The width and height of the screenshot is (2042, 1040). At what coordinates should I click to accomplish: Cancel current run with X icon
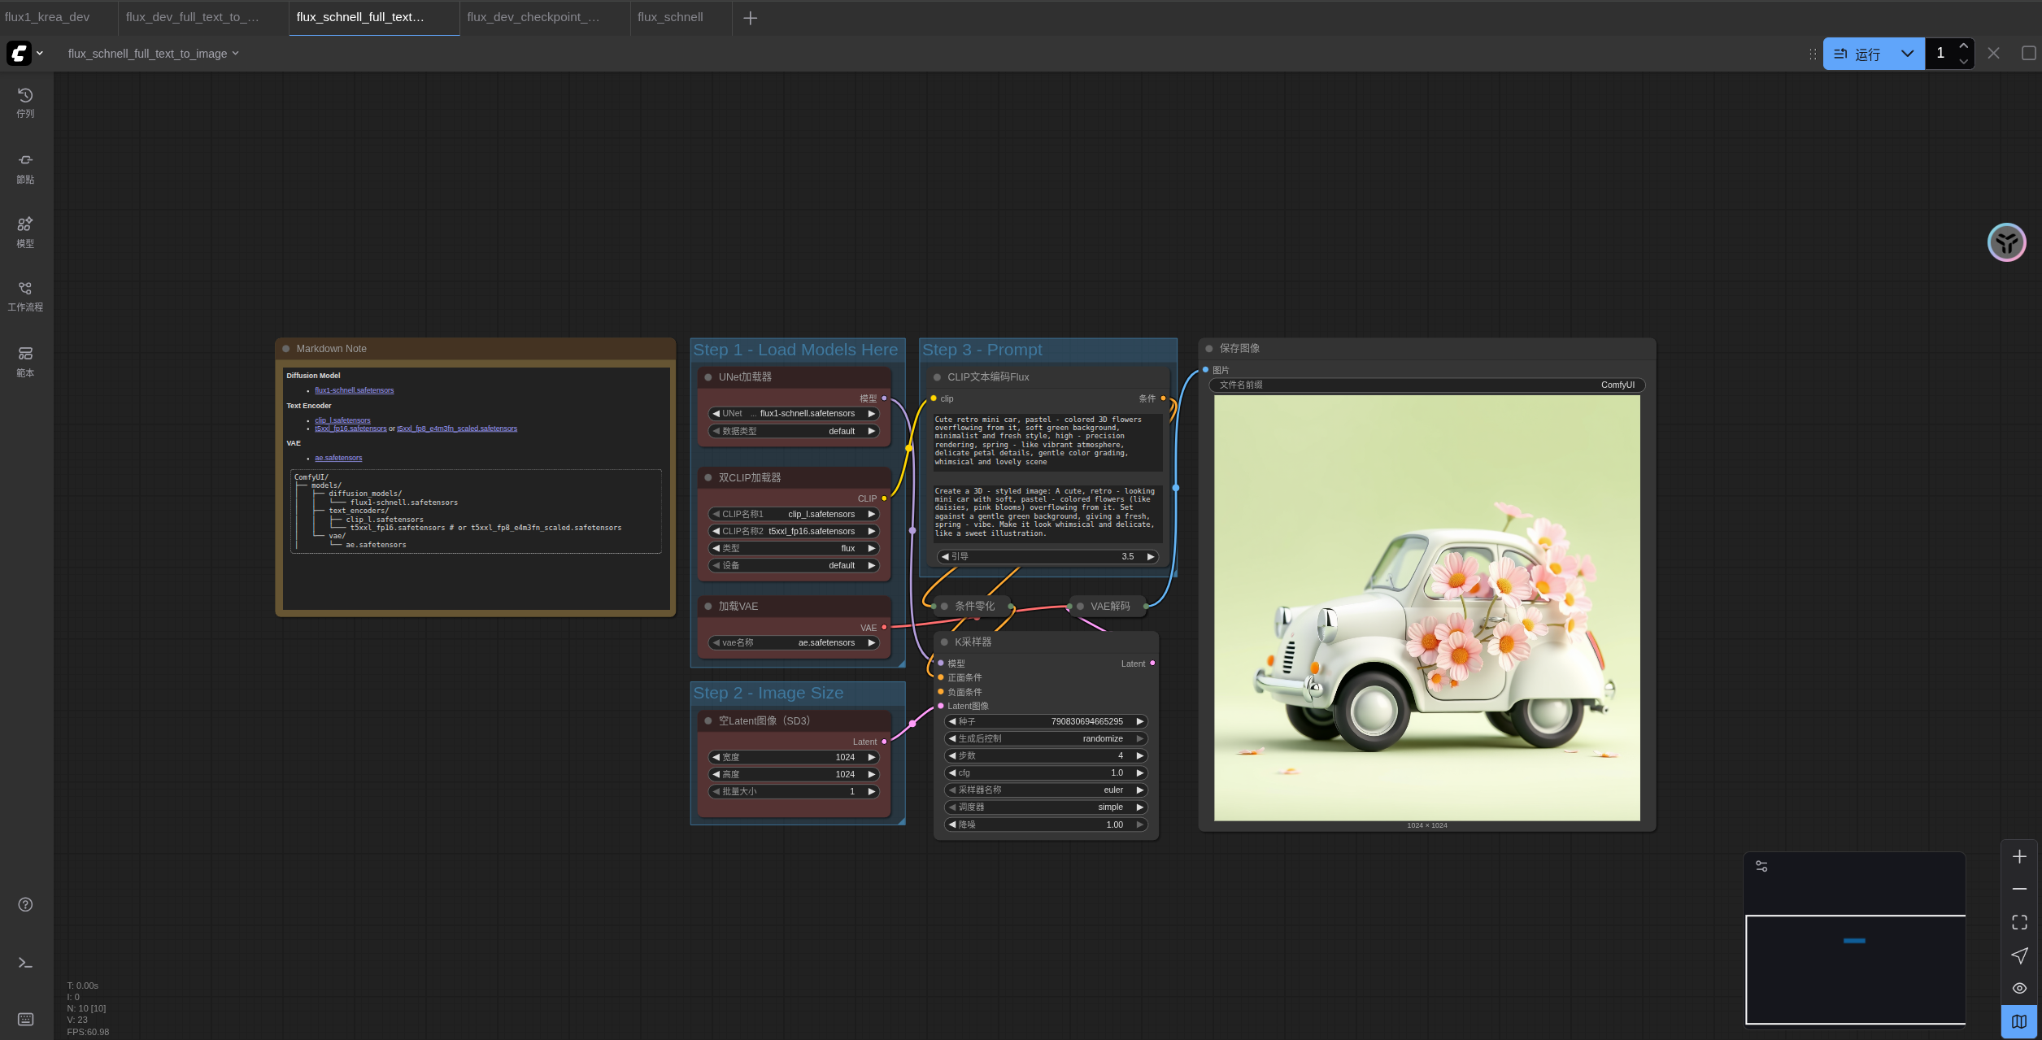1993,53
